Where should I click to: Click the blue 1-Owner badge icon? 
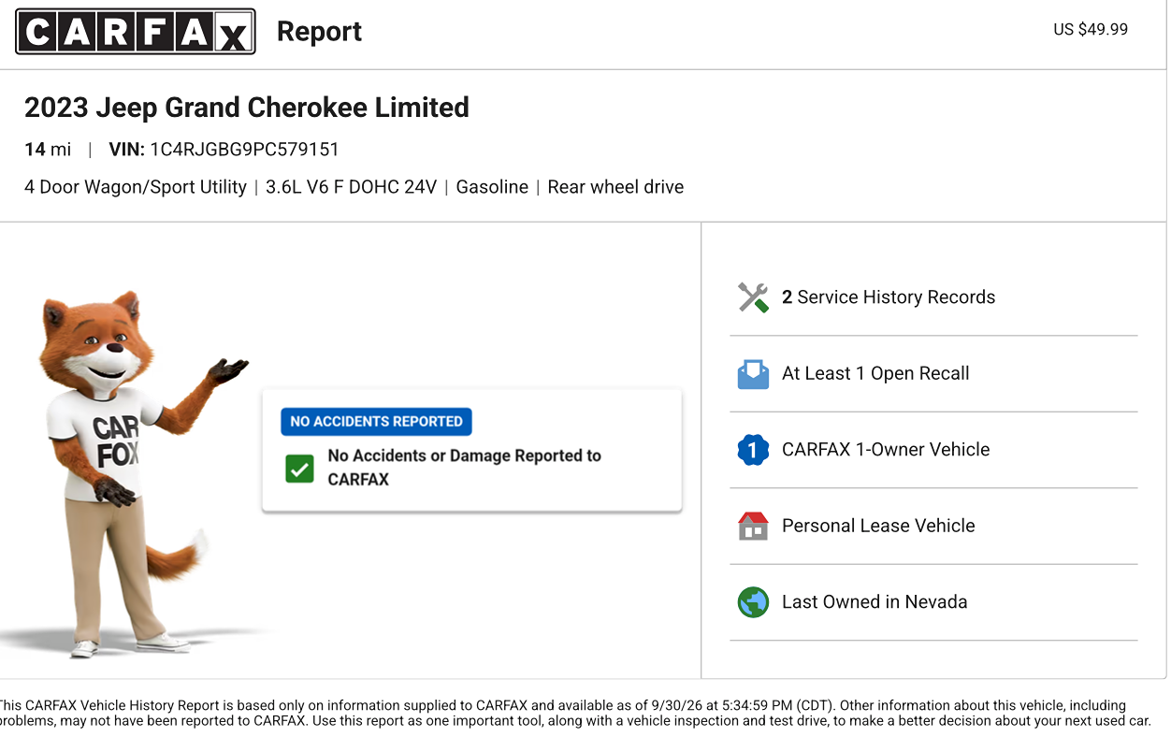753,450
